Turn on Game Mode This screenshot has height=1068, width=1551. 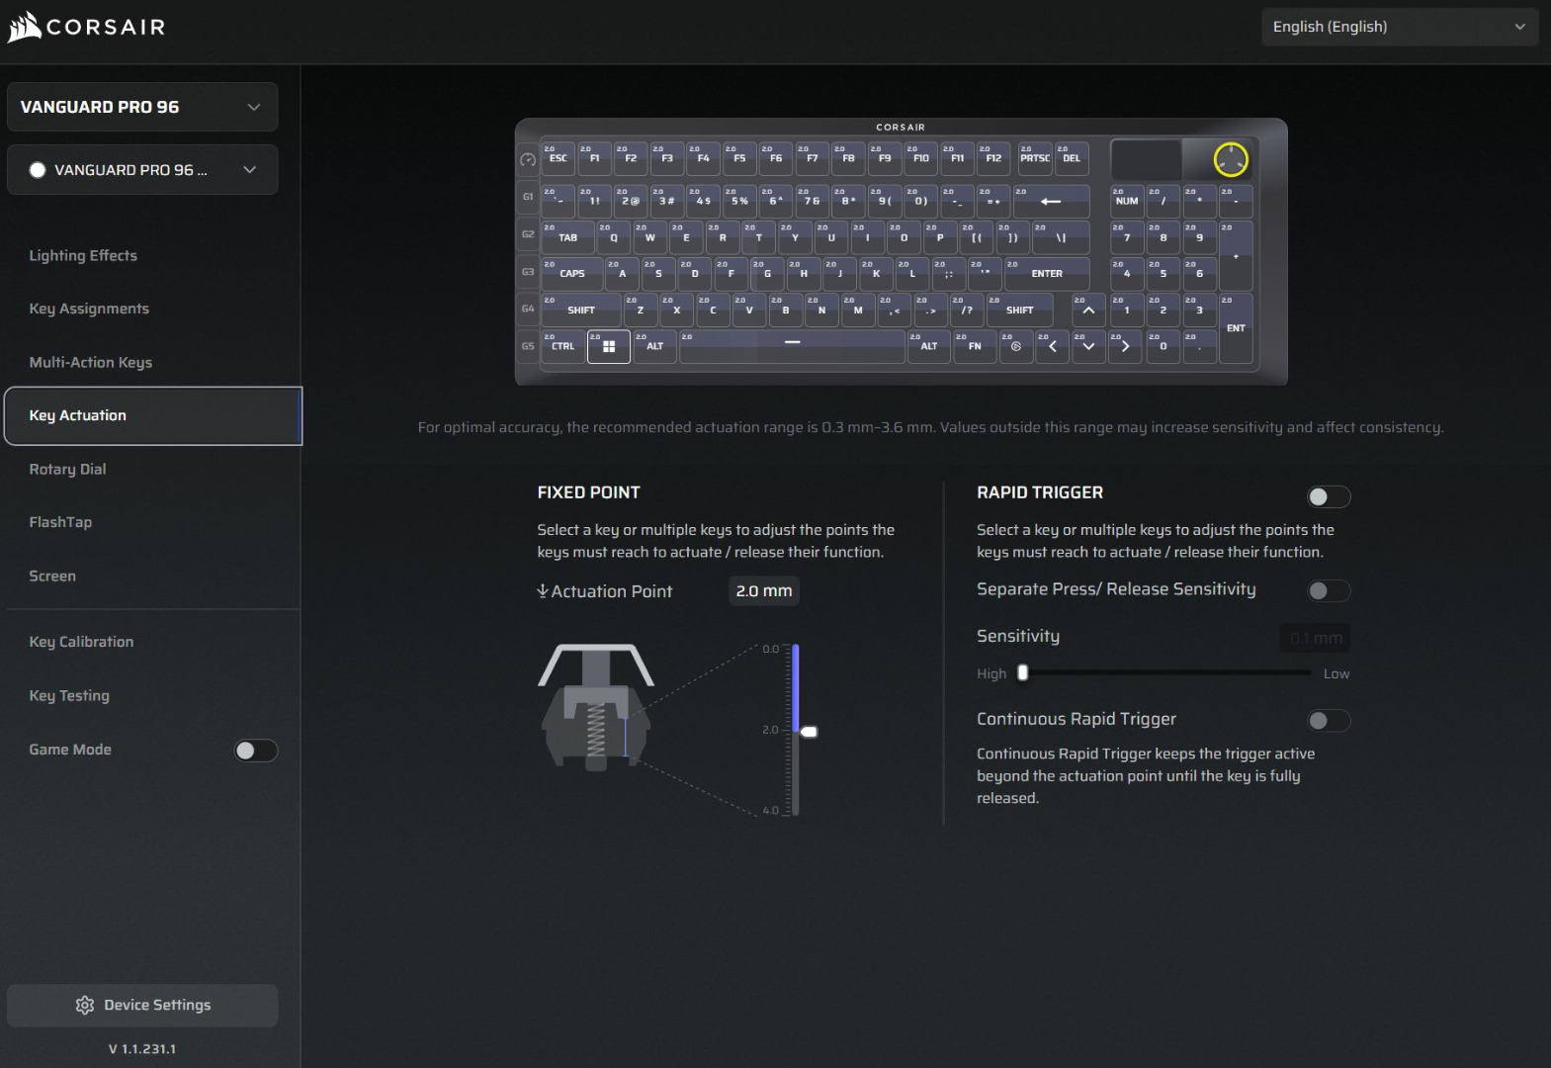click(x=255, y=751)
